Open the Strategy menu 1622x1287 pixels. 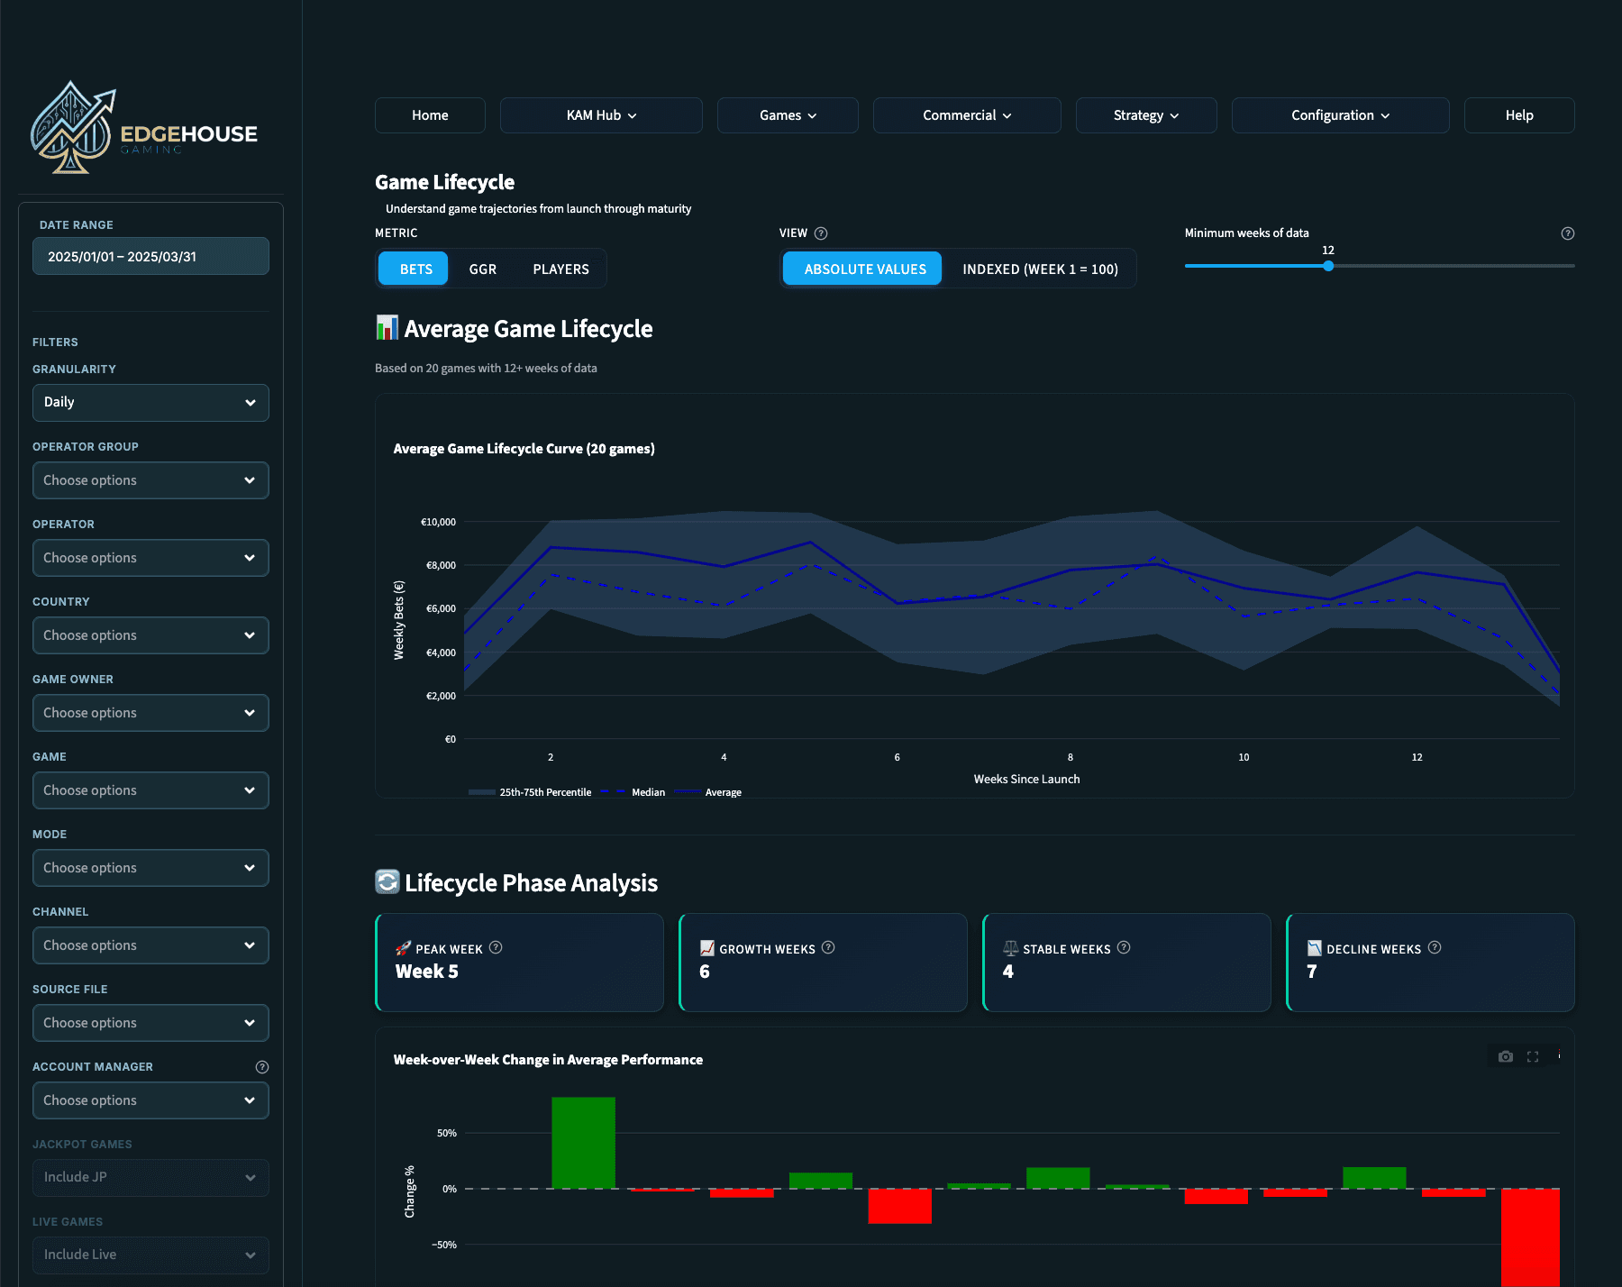(x=1146, y=115)
